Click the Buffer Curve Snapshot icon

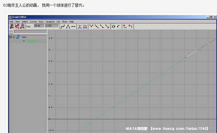[x=80, y=26]
